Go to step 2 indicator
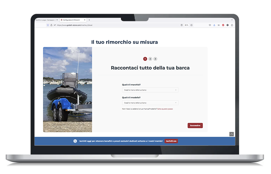Screen dimensions: 271x174 tap(150, 59)
